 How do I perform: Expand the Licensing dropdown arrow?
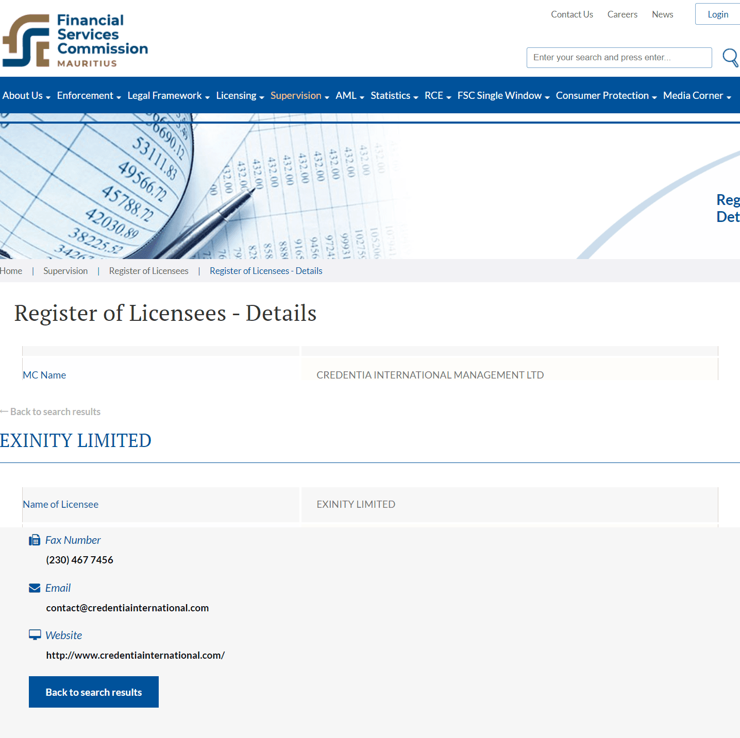point(262,97)
